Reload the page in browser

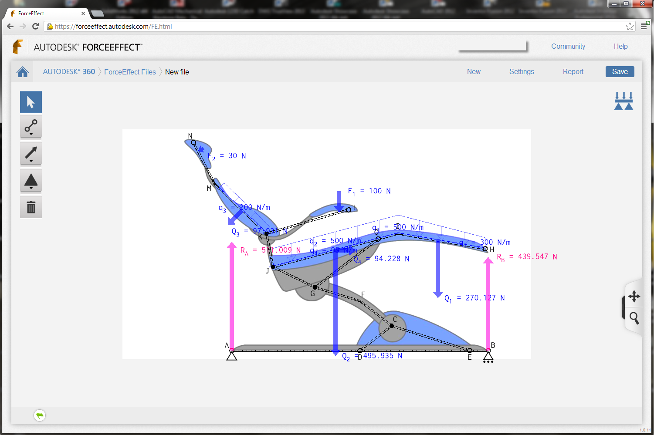click(36, 27)
